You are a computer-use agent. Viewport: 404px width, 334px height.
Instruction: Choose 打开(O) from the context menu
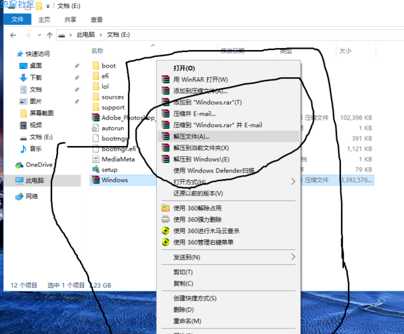[x=228, y=68]
